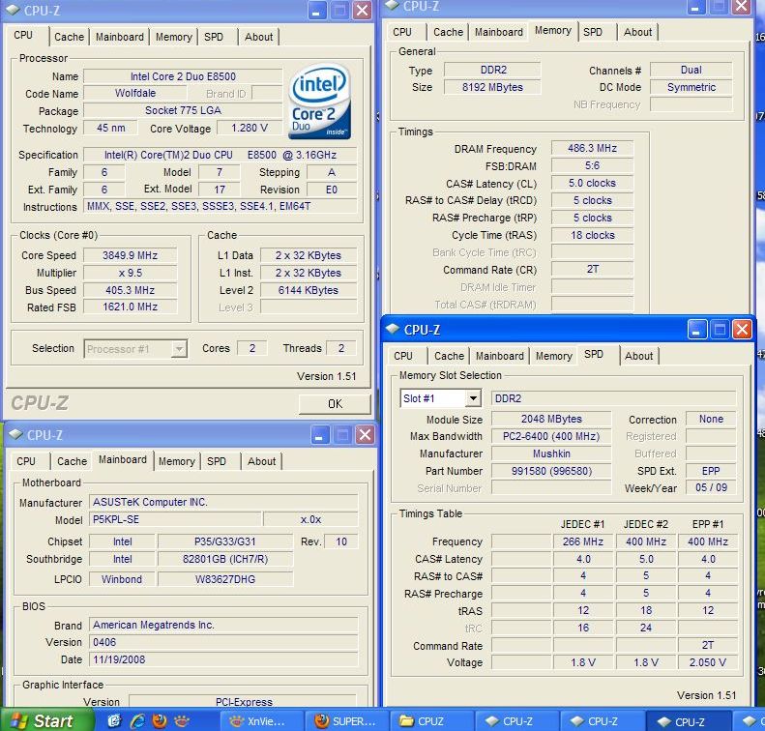Open the system menu icon of the processor CPU-Z window
This screenshot has height=731, width=765.
pyautogui.click(x=14, y=10)
